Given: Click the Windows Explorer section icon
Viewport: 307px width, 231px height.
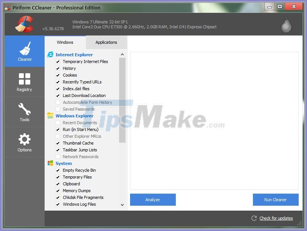Looking at the screenshot, I should 51,116.
